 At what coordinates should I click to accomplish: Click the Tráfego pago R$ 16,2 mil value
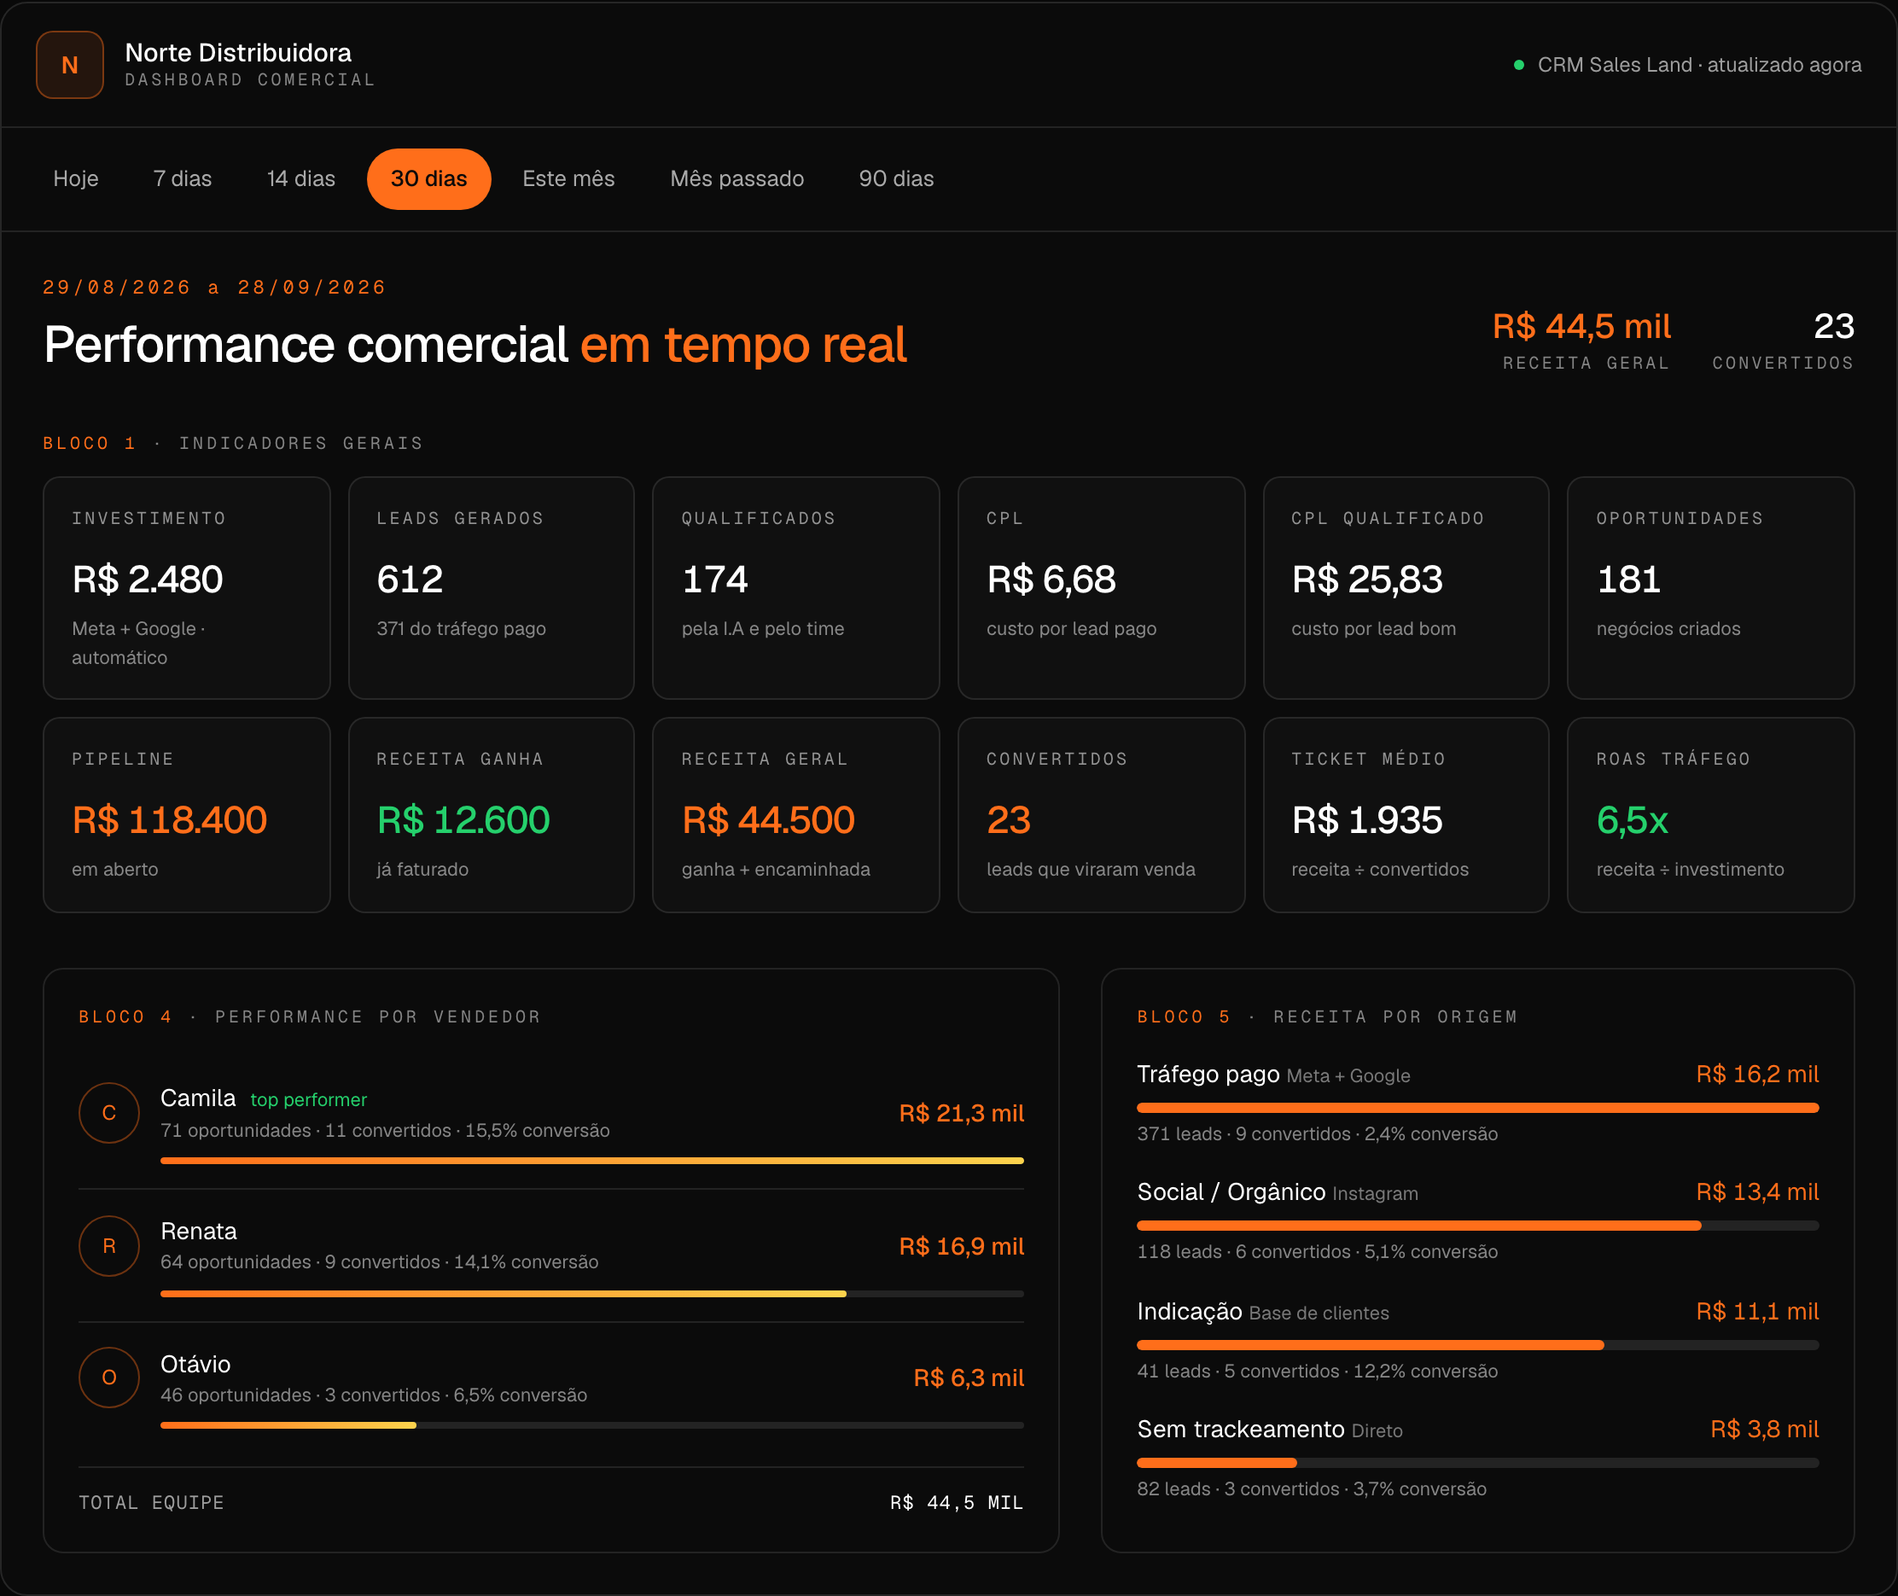[x=1758, y=1074]
